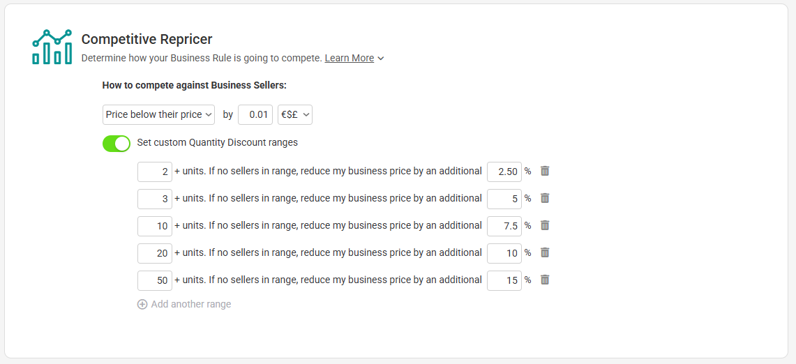Expand the chevron next to Learn More

pyautogui.click(x=381, y=59)
